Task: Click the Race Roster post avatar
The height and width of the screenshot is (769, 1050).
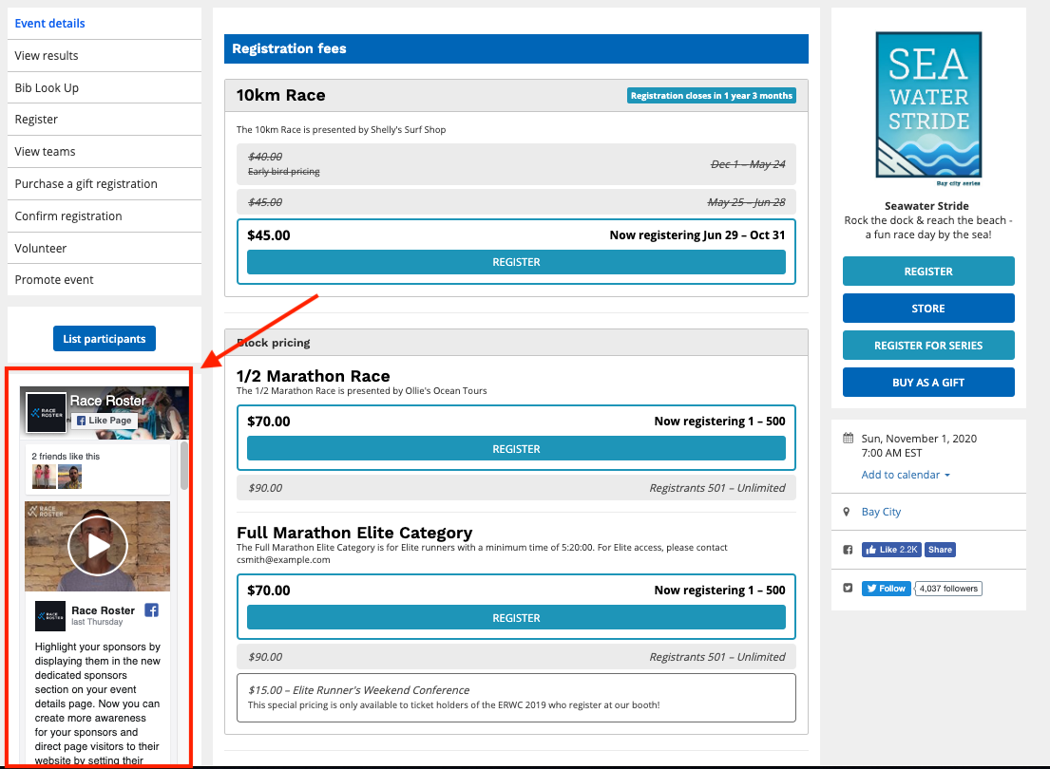Action: [x=49, y=616]
